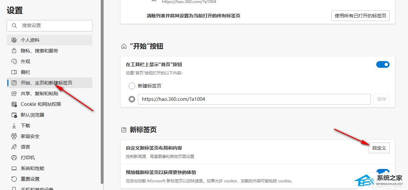Click the 重置设置 reset icon
The height and width of the screenshot is (190, 408).
click(14, 179)
